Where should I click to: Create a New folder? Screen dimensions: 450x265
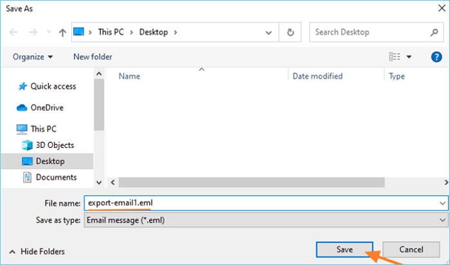93,57
